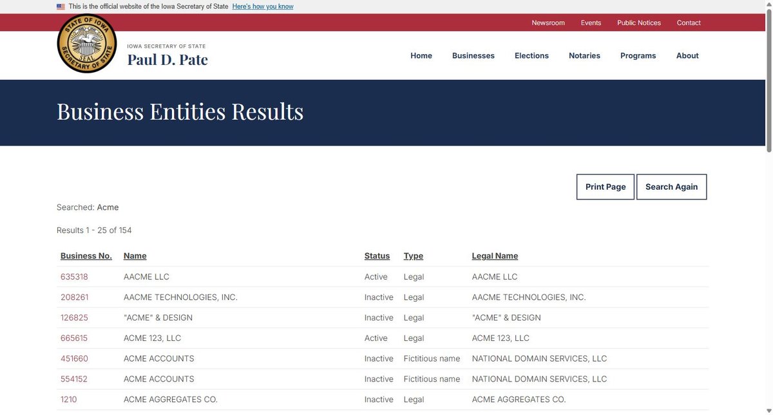
Task: Click the Active status of AACME LLC
Action: 376,277
